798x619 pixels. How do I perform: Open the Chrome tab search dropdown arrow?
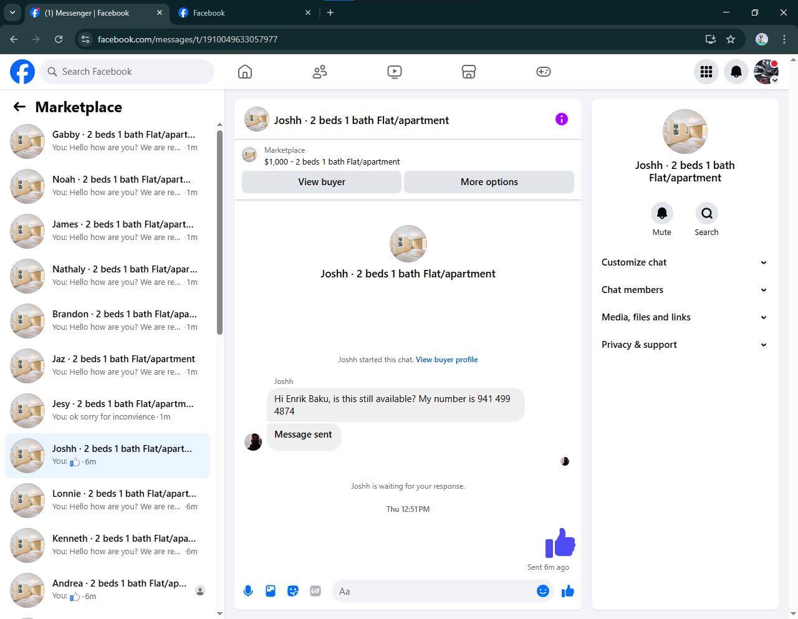(12, 12)
